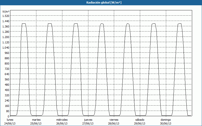Click the 27/06/13 date label
The height and width of the screenshot is (126, 202).
[88, 123]
